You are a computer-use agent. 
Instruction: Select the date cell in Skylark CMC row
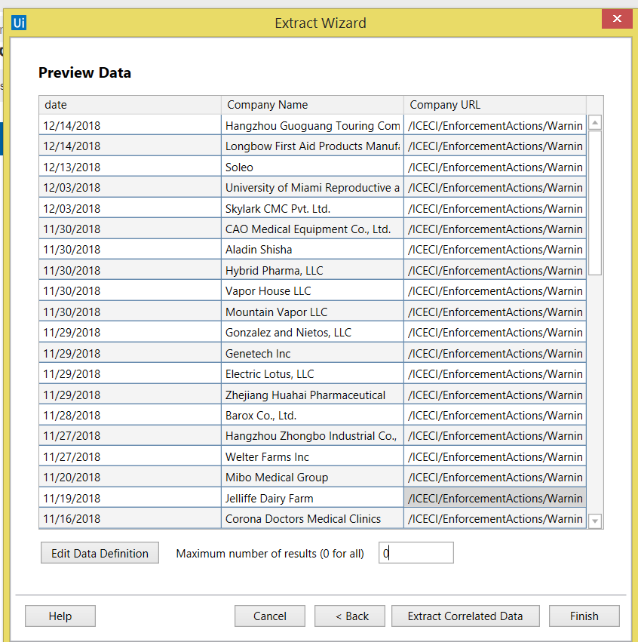130,208
